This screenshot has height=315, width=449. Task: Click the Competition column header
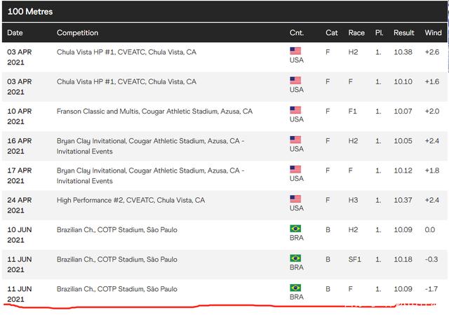tap(77, 33)
